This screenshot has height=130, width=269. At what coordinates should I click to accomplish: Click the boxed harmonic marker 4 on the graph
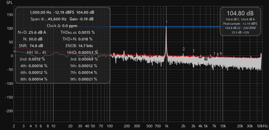200,56
